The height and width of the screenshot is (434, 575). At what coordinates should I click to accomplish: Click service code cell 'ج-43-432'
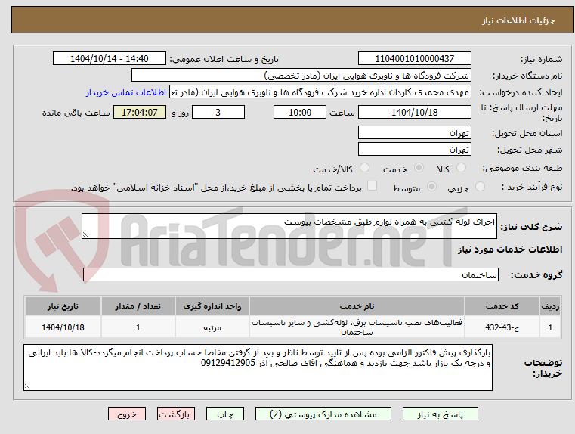click(x=502, y=327)
